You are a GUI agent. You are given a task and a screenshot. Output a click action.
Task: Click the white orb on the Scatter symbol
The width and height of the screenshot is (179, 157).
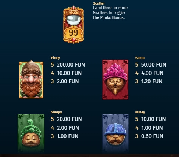pos(73,21)
